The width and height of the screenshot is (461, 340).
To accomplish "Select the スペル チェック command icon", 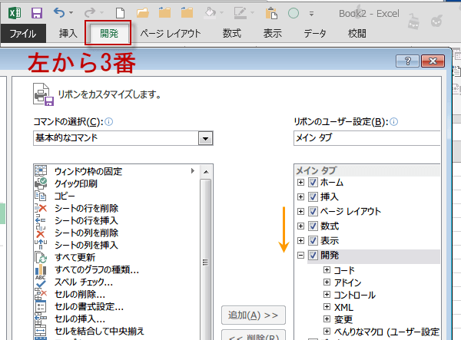I will pyautogui.click(x=41, y=282).
